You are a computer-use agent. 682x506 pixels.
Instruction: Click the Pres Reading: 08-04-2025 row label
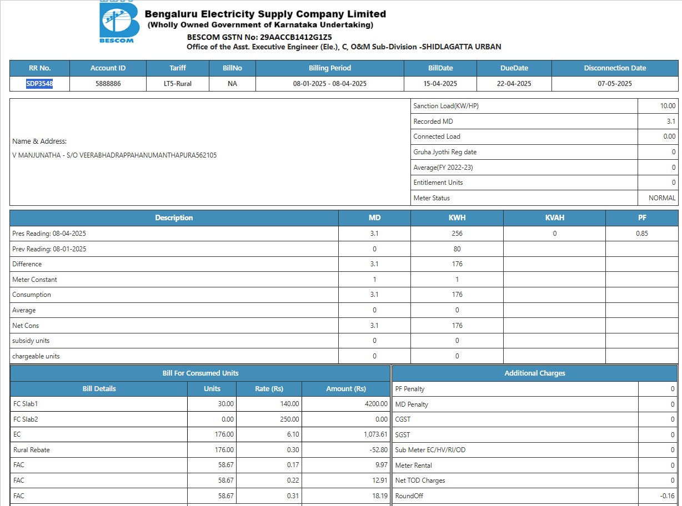(x=49, y=234)
